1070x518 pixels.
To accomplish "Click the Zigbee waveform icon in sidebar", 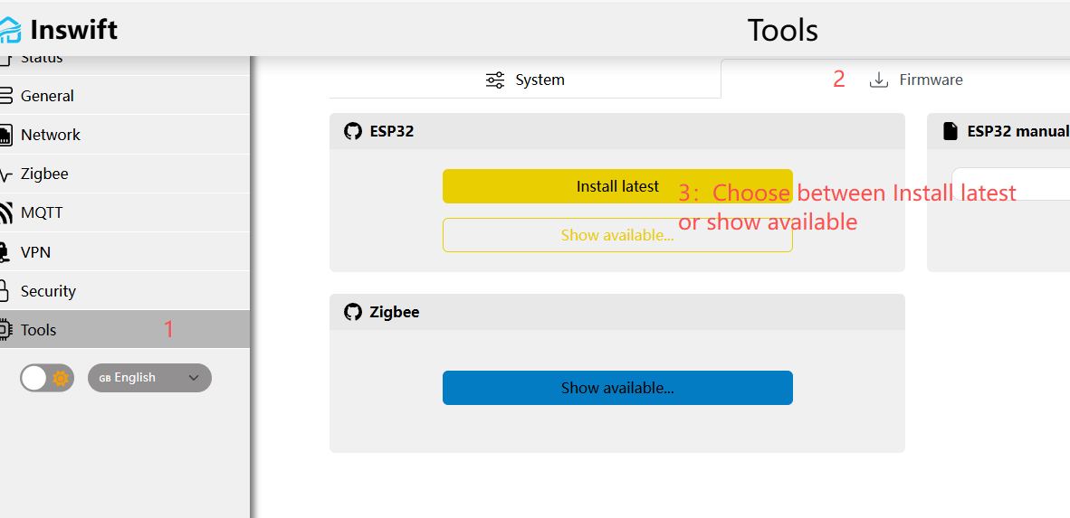I will (x=5, y=174).
